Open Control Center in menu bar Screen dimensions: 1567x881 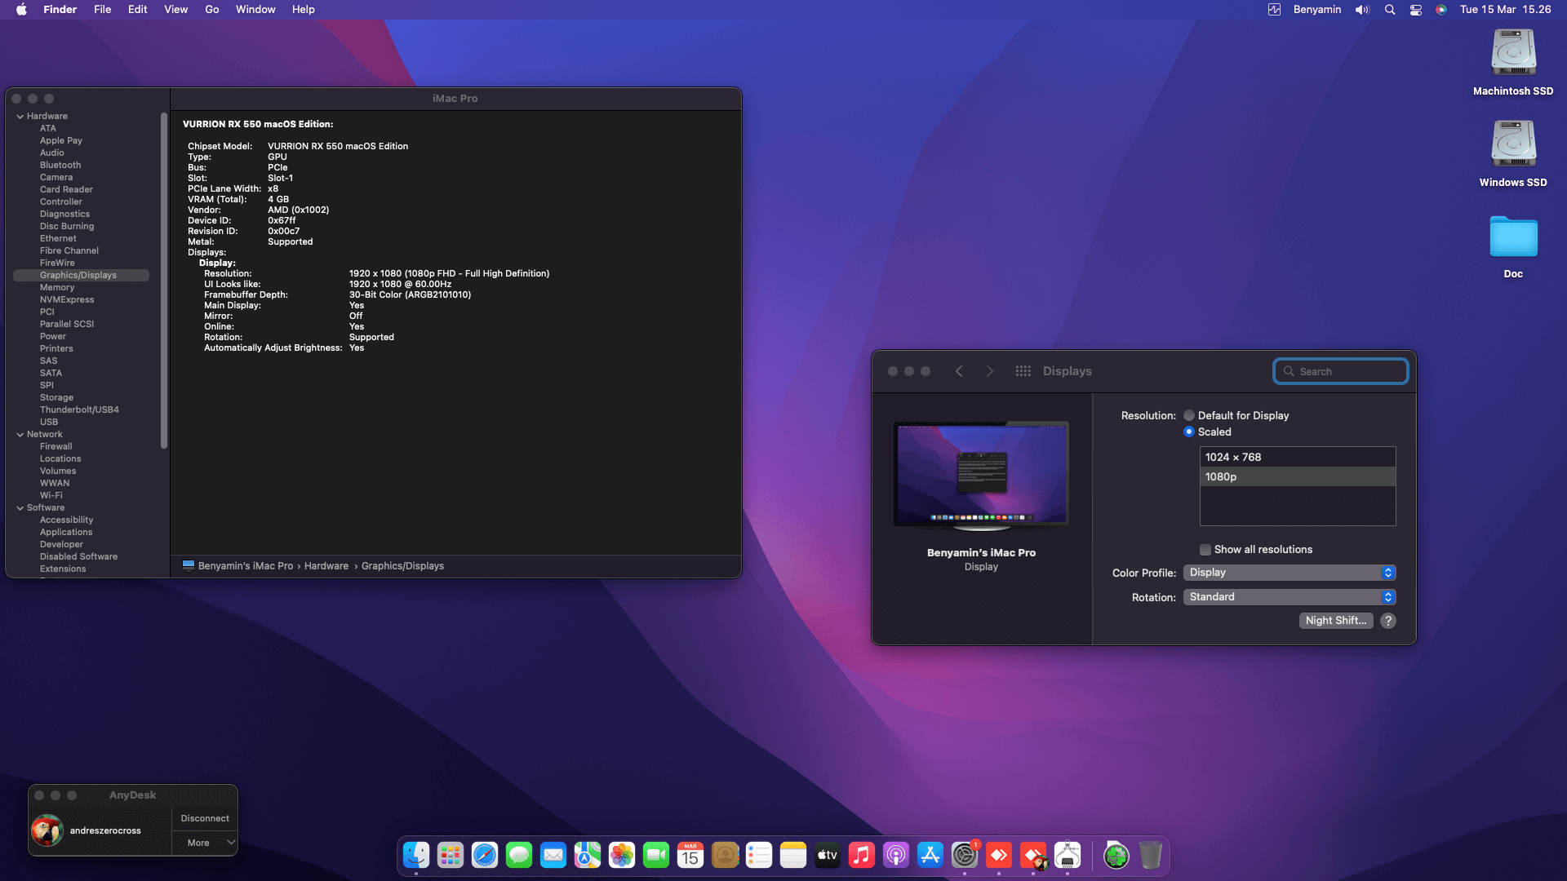[1416, 10]
